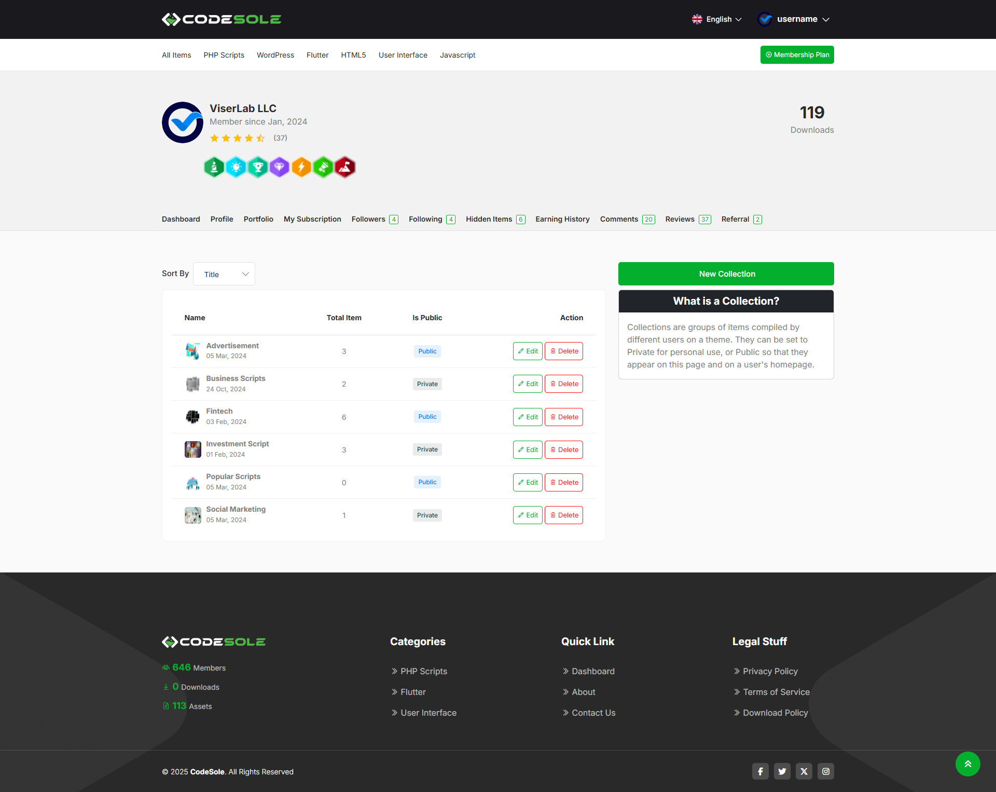Click the purple diamond badge icon
996x792 pixels.
coord(280,167)
